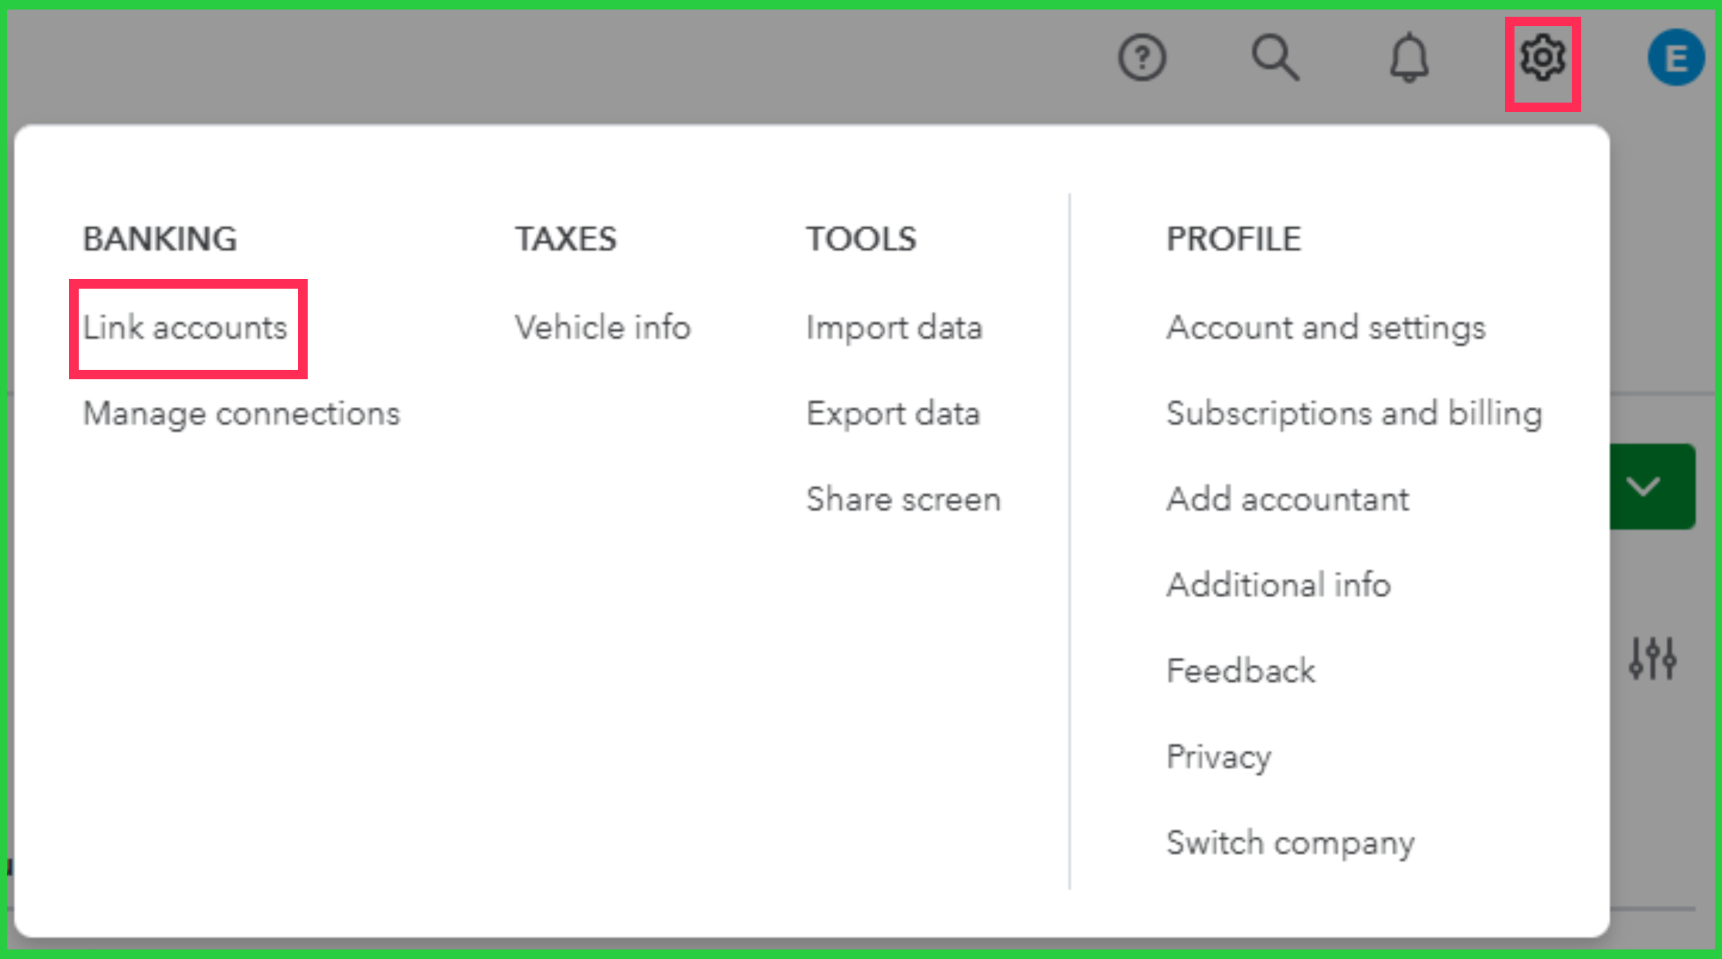Click the Search magnifier icon
The image size is (1722, 959).
tap(1275, 58)
